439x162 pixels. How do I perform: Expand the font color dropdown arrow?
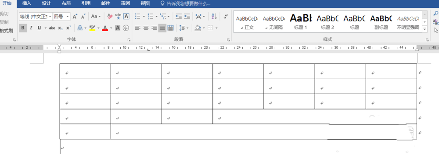(x=111, y=28)
